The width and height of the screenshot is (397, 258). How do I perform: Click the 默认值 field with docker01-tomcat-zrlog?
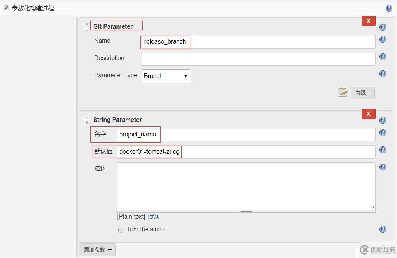(246, 152)
